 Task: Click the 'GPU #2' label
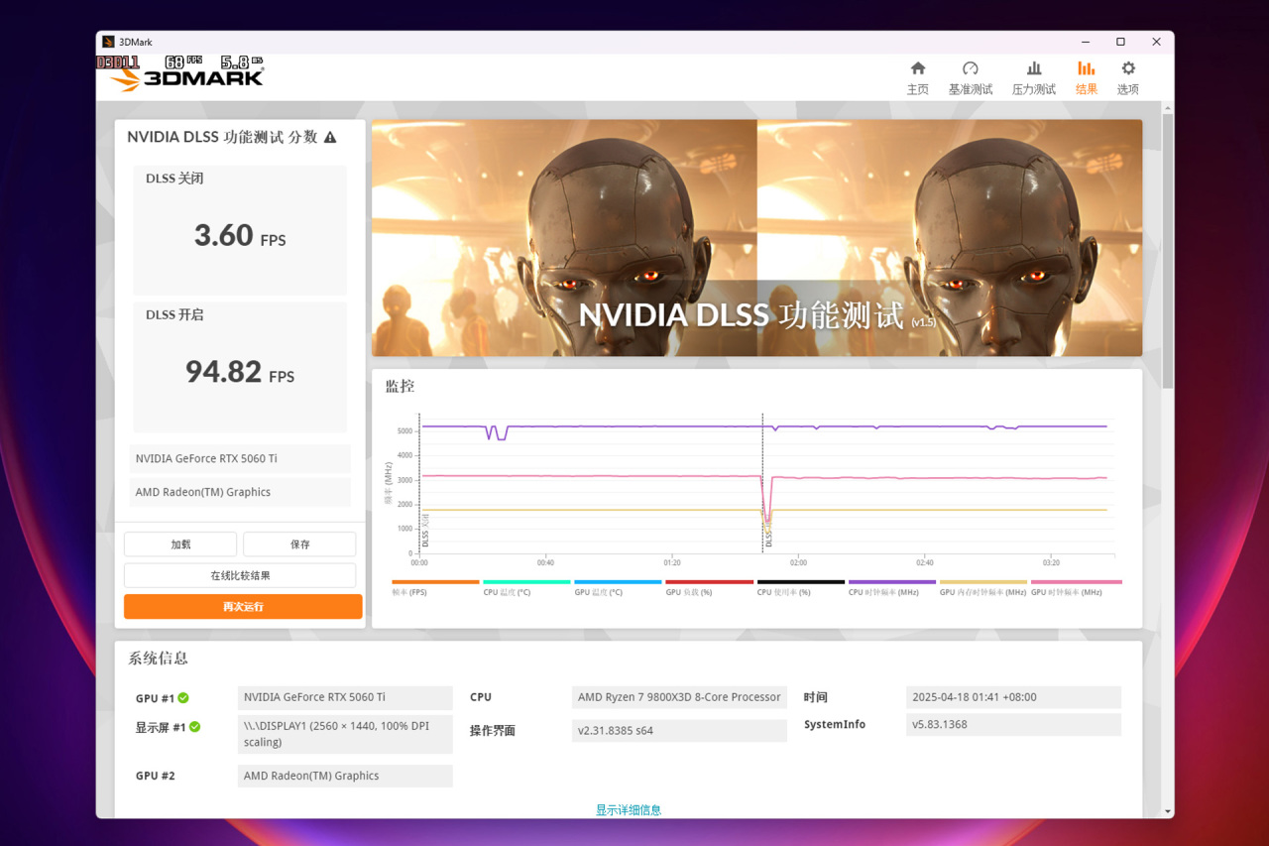[155, 777]
